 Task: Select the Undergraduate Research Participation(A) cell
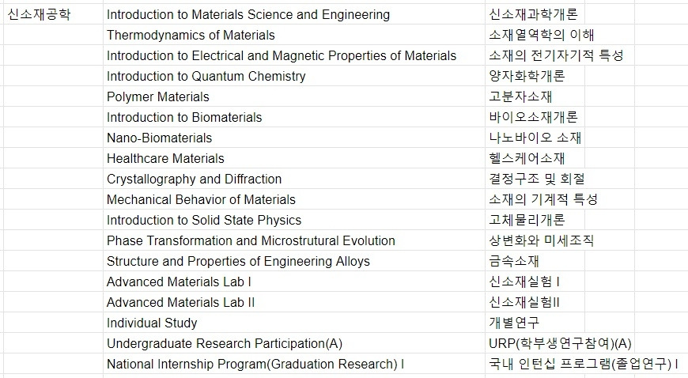click(x=294, y=343)
